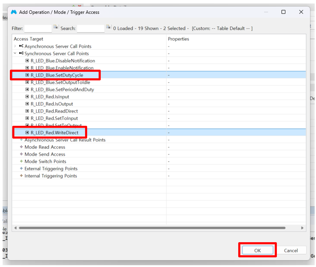The image size is (316, 267).
Task: Click the Asynchronous Server Call Points icon
Action: [21, 46]
